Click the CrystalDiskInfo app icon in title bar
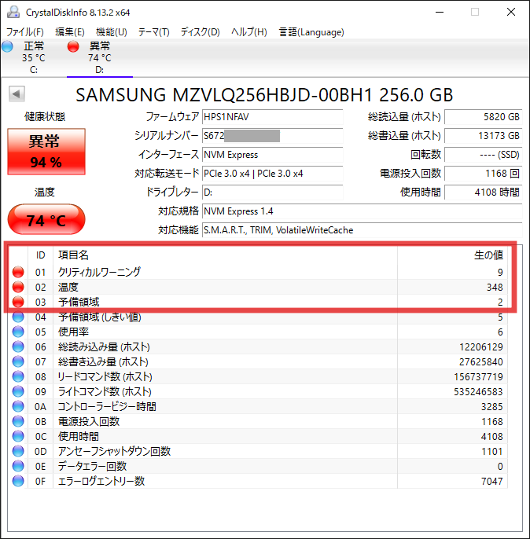530x539 pixels. tap(13, 12)
